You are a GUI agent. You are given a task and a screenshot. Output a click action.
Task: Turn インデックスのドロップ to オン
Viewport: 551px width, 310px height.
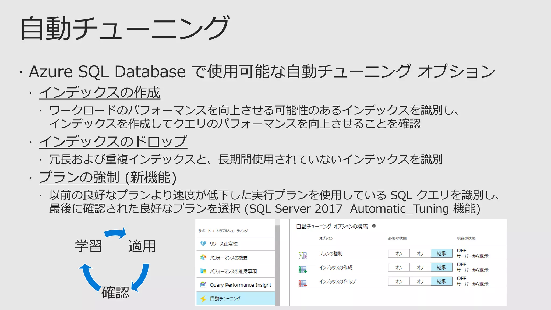(x=399, y=281)
